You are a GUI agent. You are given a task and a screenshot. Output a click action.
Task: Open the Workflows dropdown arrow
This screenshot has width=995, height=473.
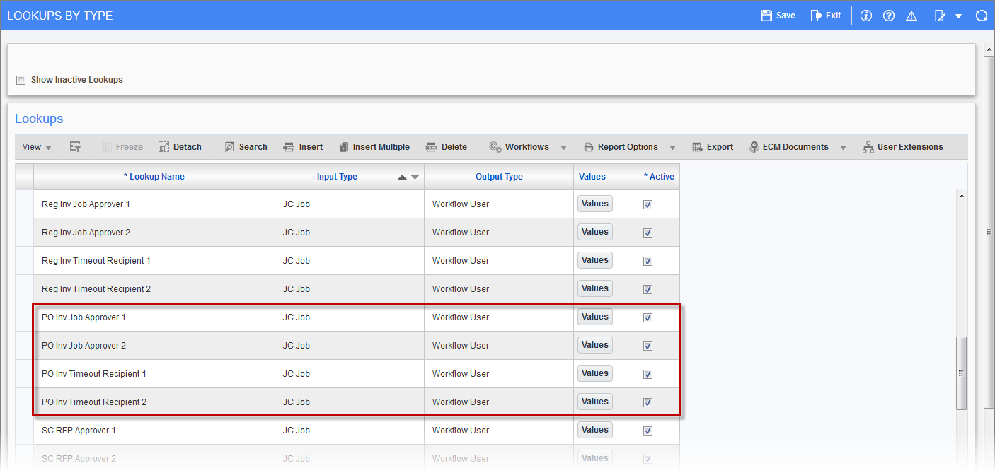[x=563, y=147]
